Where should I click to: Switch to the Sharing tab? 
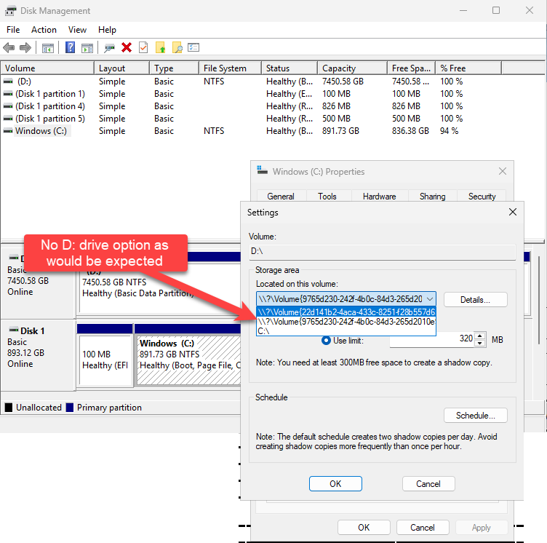point(433,197)
